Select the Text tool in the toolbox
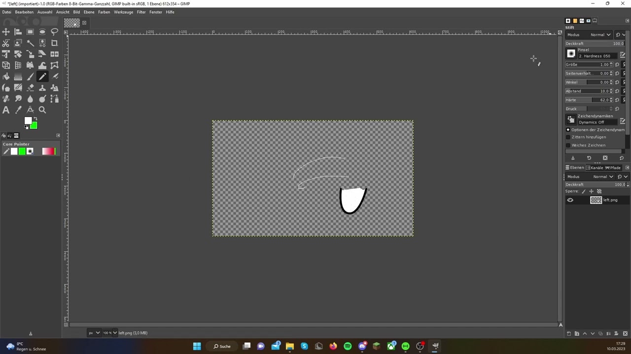 tap(6, 110)
